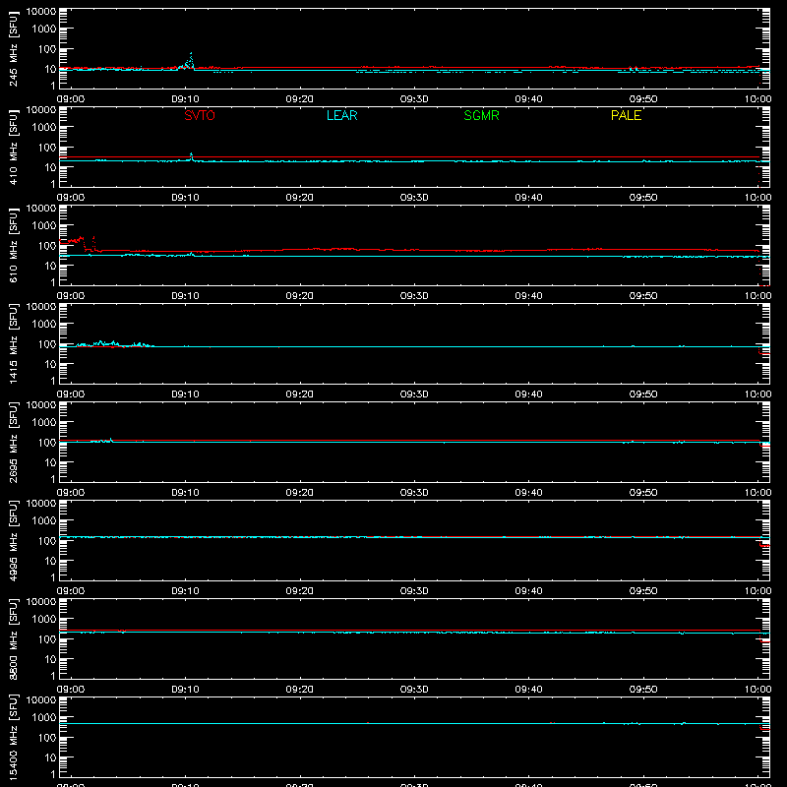Click the cyan LEAR legend label
This screenshot has height=787, width=787.
tap(341, 115)
